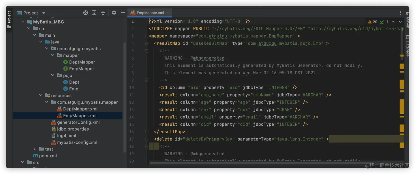Select the Emp class
This screenshot has width=415, height=174.
click(x=74, y=89)
